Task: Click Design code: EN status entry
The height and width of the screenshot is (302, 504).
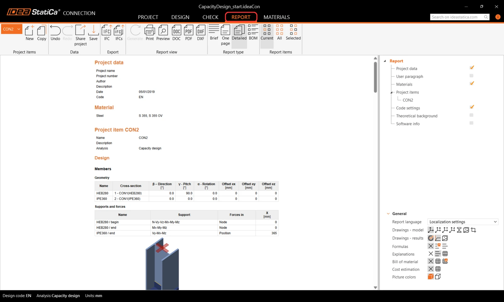Action: coord(17,296)
